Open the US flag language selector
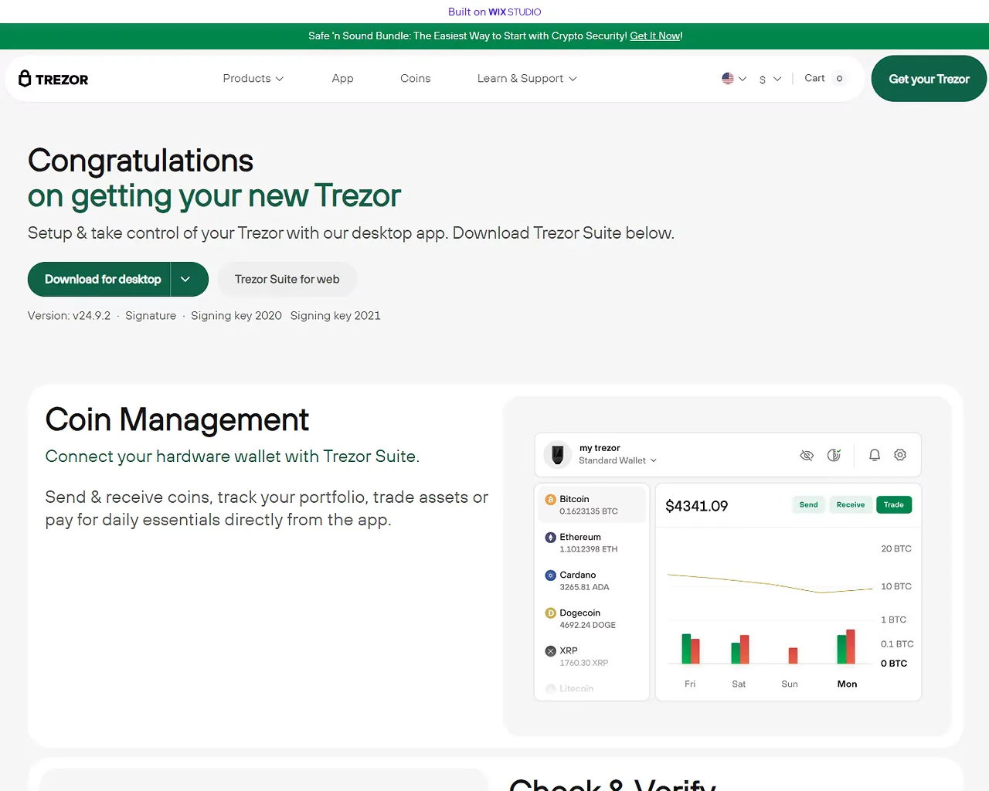The image size is (989, 791). tap(734, 79)
